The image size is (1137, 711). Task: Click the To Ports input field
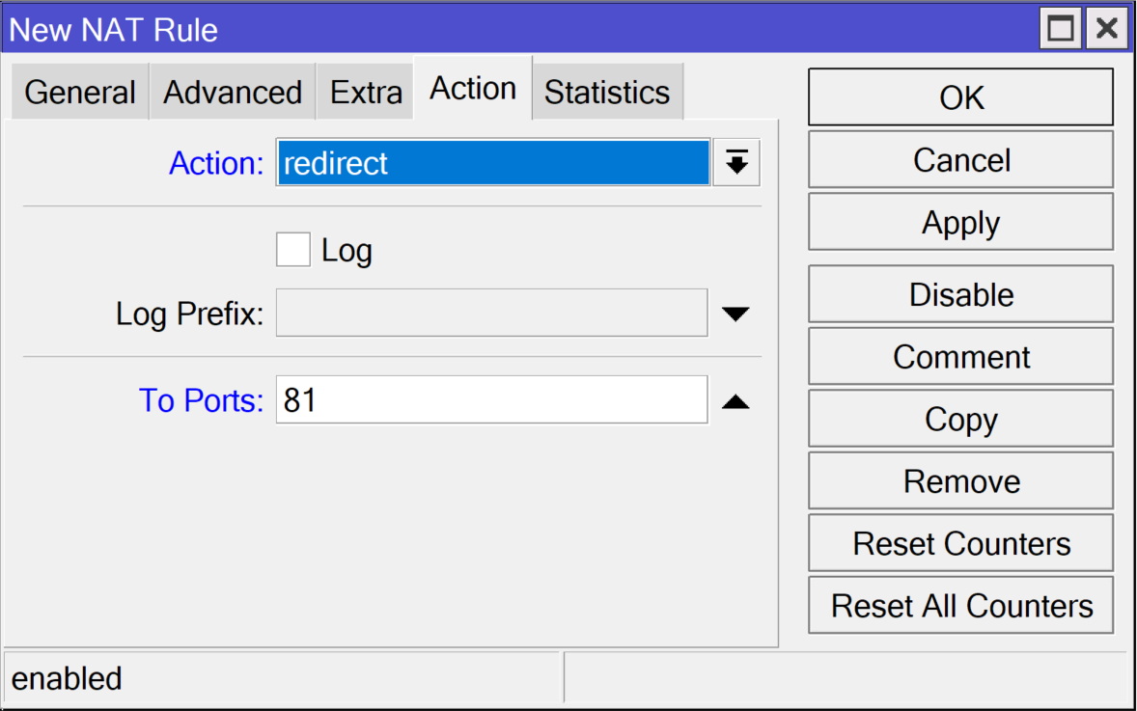491,400
